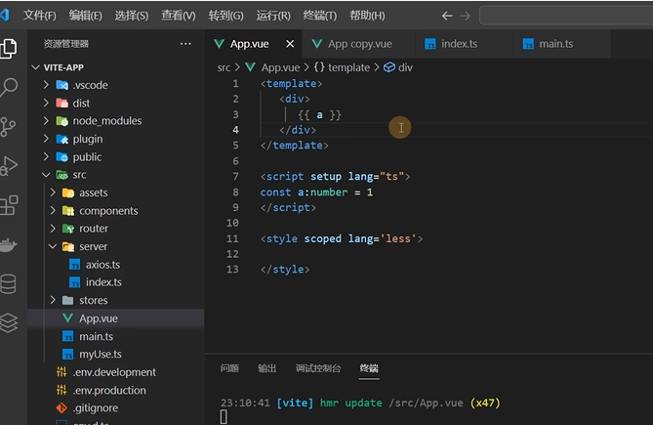Image resolution: width=653 pixels, height=425 pixels.
Task: Collapse the src folder
Action: point(46,175)
